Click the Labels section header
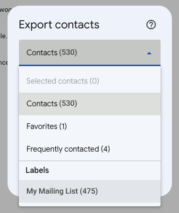The image size is (179, 213). (37, 170)
